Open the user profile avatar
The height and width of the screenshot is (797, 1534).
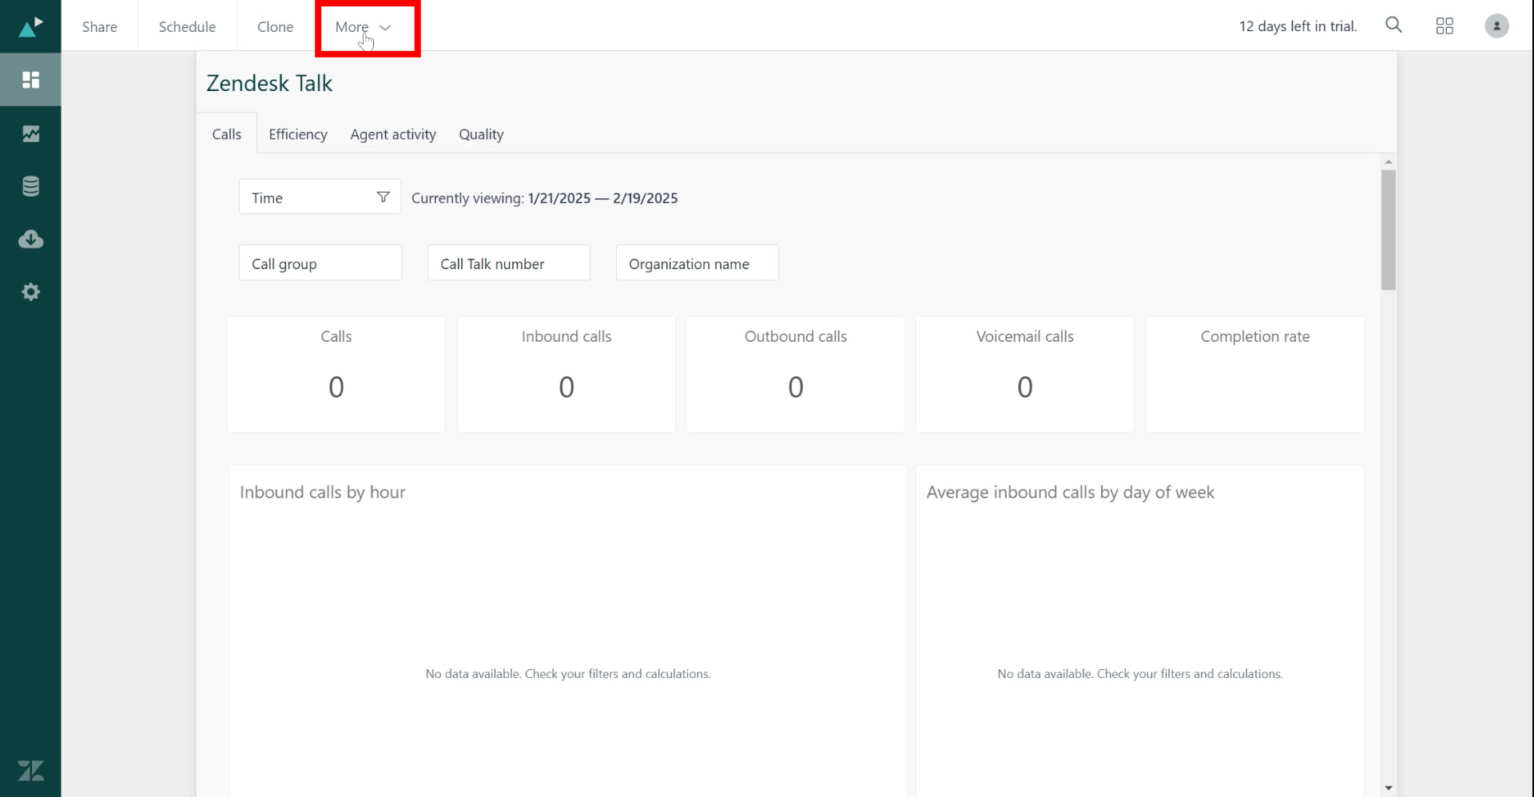(1496, 26)
